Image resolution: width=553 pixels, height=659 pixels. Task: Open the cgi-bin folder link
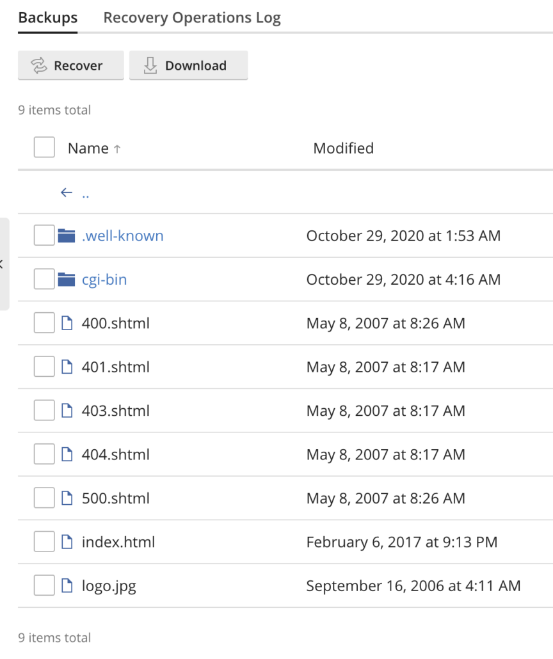104,280
